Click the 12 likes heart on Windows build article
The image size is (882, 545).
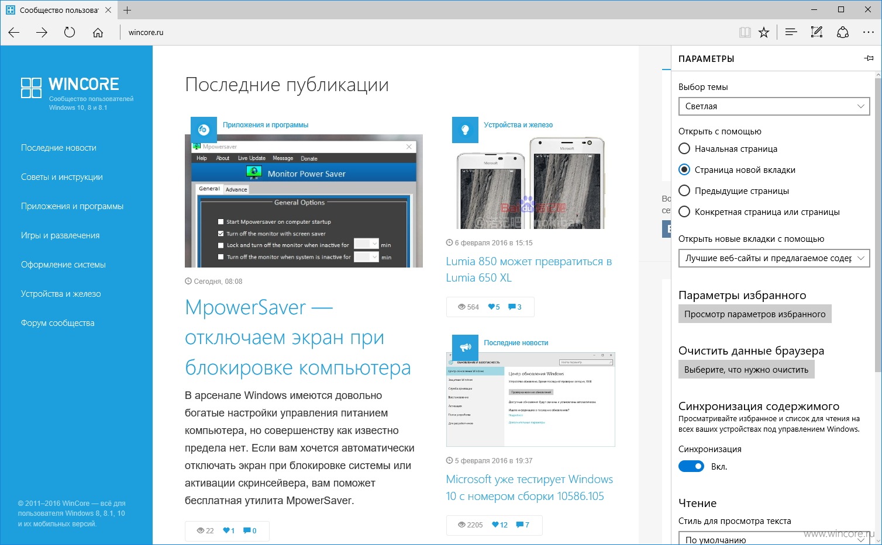tap(499, 525)
